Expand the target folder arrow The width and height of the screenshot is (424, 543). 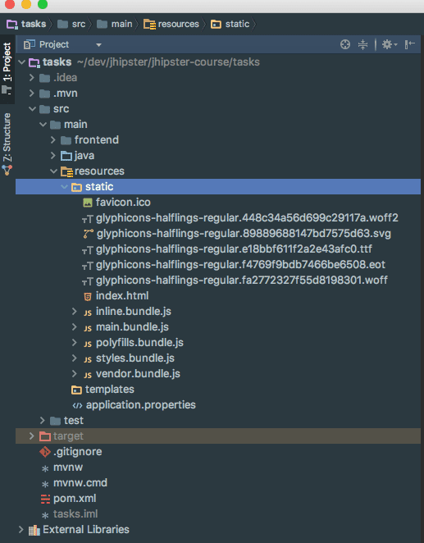32,436
